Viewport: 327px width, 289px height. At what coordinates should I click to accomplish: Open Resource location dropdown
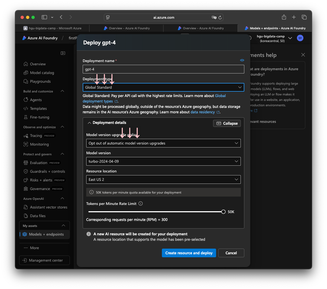[163, 179]
